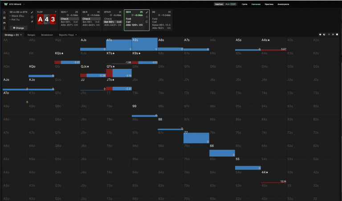Viewport: 342px width, 201px height.
Task: Choose Allin 126% in the highlighted SB node
Action: pos(134,25)
